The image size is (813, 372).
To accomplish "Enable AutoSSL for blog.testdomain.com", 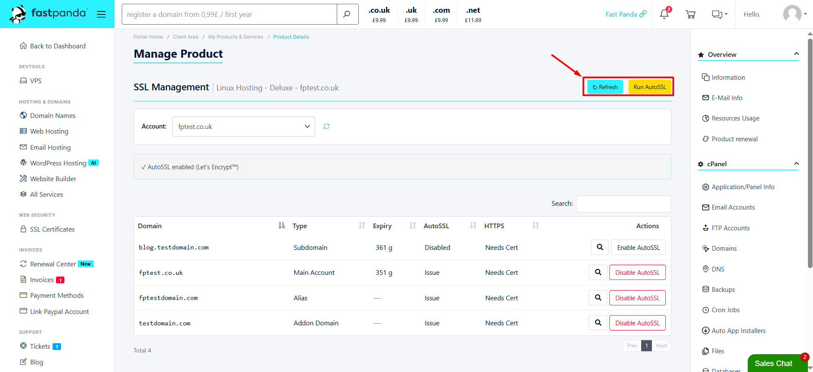I will [638, 247].
